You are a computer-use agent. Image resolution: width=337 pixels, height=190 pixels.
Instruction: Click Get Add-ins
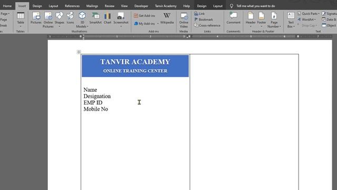coord(144,16)
